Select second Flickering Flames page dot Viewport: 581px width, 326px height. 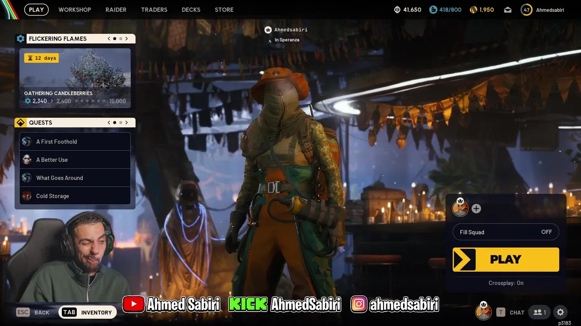tap(120, 38)
